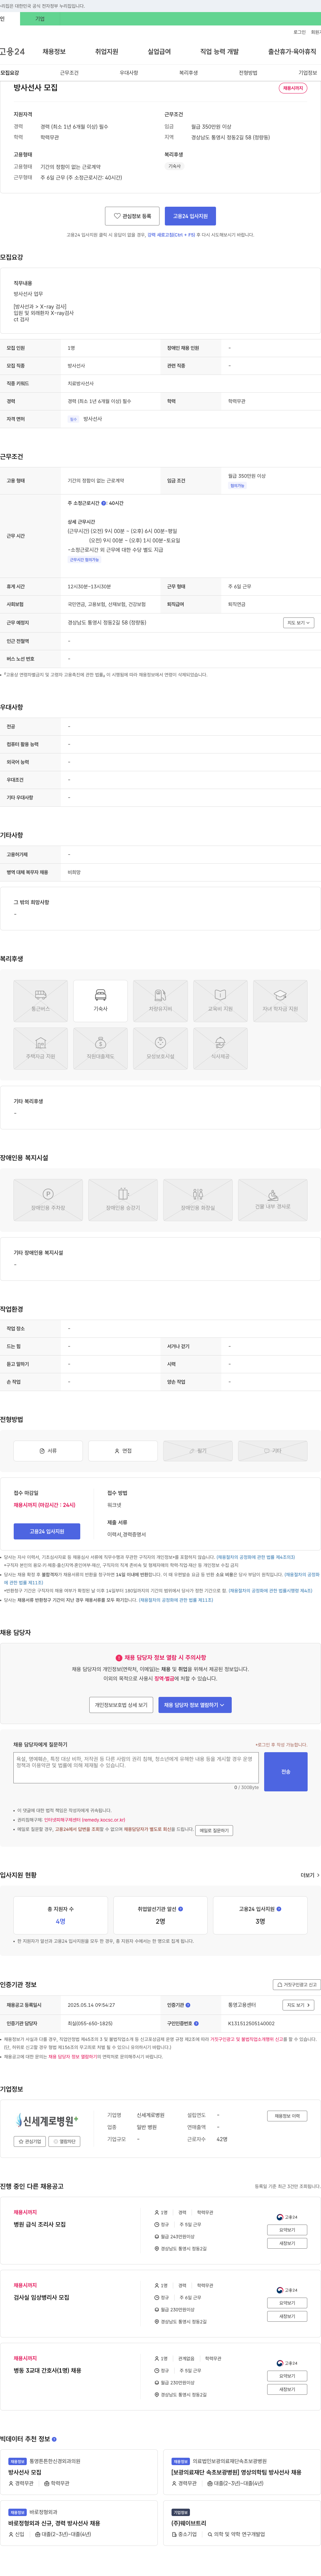Click the 식사제공 welfare icon

pyautogui.click(x=220, y=1049)
